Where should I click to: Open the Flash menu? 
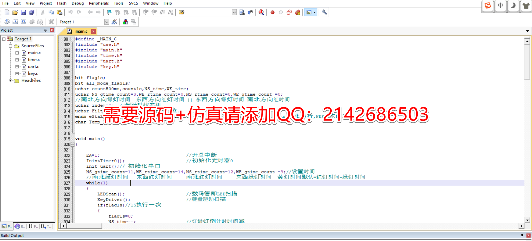[62, 3]
